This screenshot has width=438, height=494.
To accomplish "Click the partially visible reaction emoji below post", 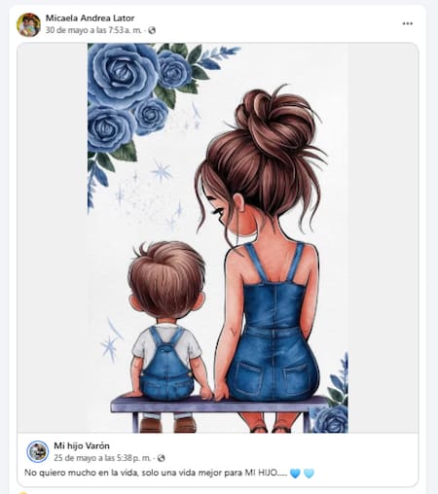I will (x=22, y=492).
